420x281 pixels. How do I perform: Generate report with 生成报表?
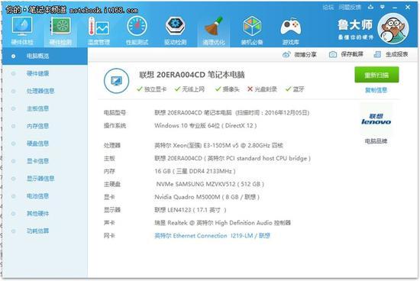coord(391,54)
